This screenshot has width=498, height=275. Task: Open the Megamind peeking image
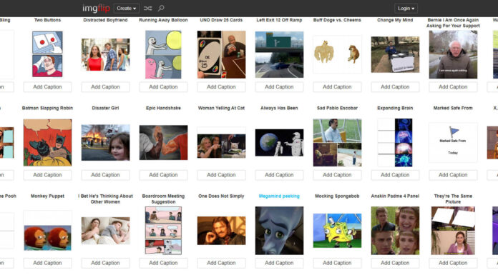tap(279, 231)
